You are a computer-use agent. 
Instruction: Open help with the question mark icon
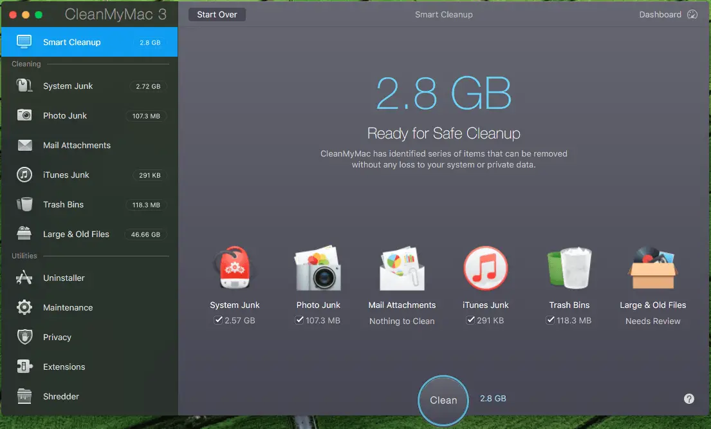[688, 399]
